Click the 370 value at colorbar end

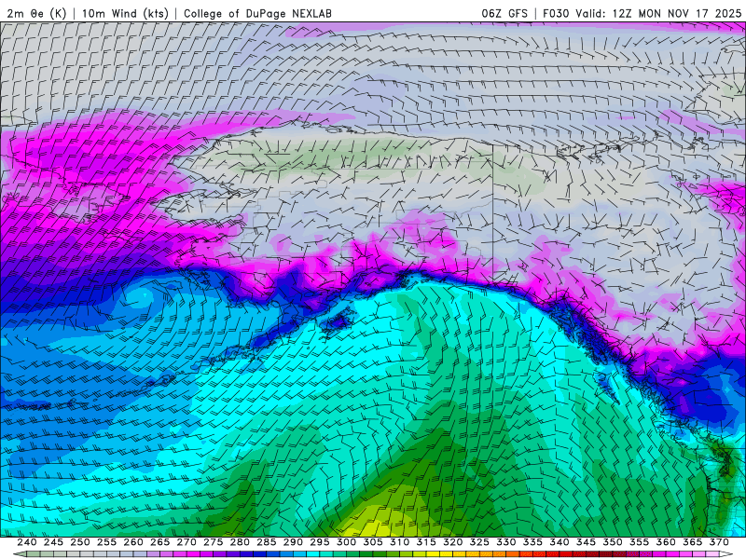(718, 542)
